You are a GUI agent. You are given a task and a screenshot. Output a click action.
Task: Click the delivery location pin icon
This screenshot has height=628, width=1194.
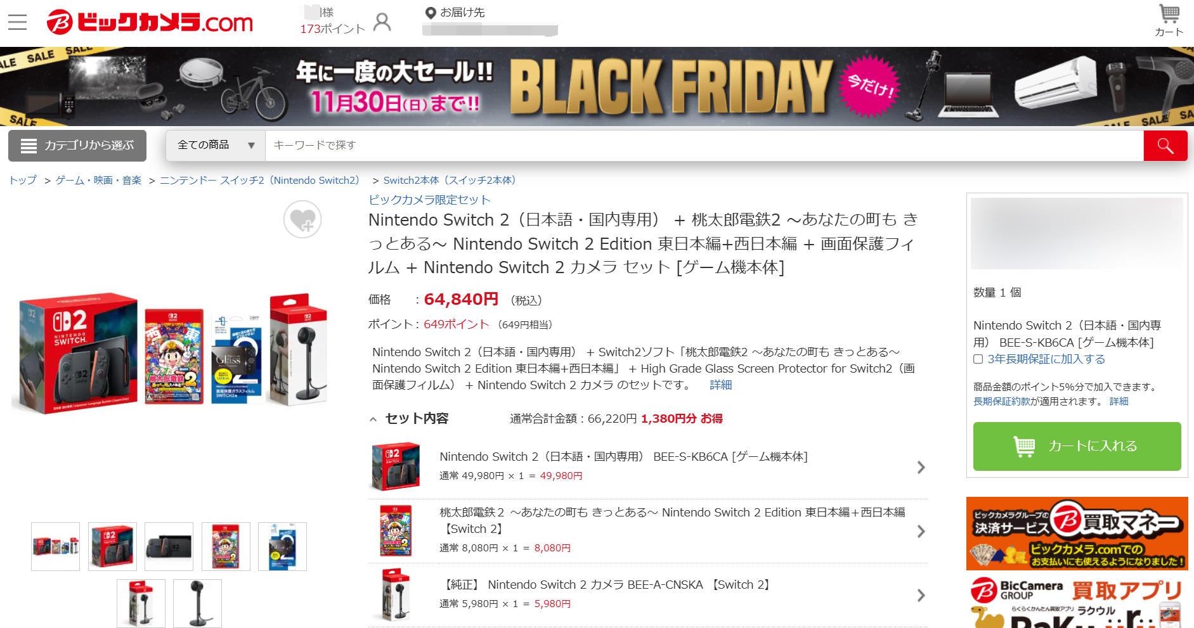[x=431, y=13]
